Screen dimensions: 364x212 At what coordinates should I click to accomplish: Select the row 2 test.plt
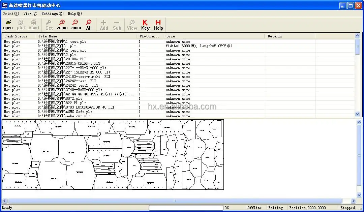(x=178, y=50)
